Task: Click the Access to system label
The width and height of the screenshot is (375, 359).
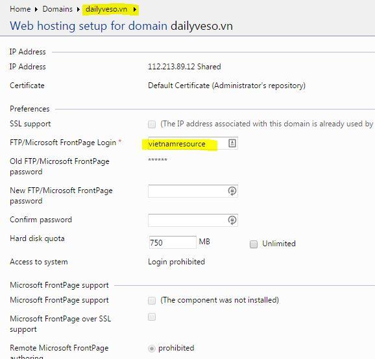Action: click(39, 262)
